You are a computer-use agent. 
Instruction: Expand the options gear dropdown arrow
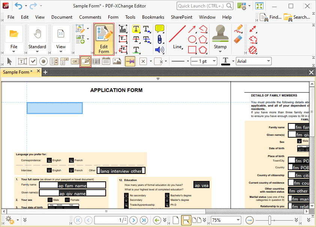point(18,220)
